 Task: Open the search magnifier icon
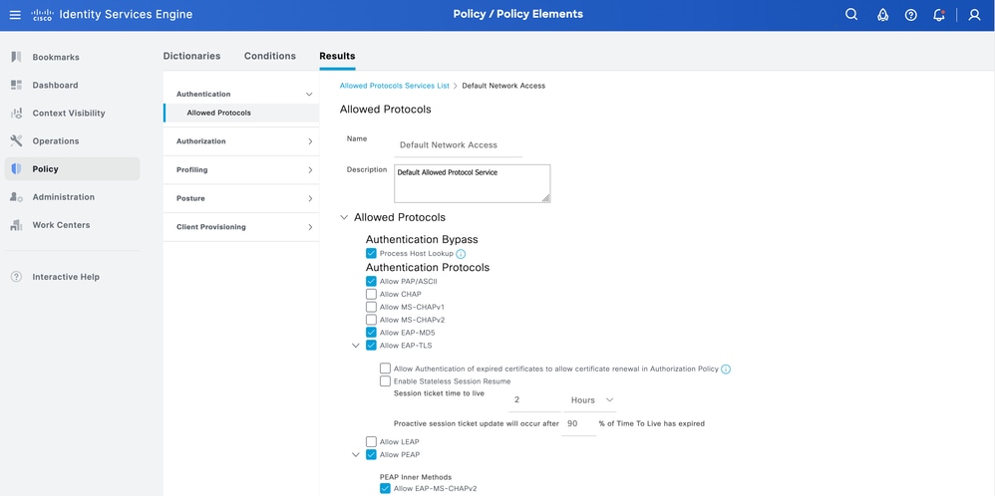click(851, 15)
